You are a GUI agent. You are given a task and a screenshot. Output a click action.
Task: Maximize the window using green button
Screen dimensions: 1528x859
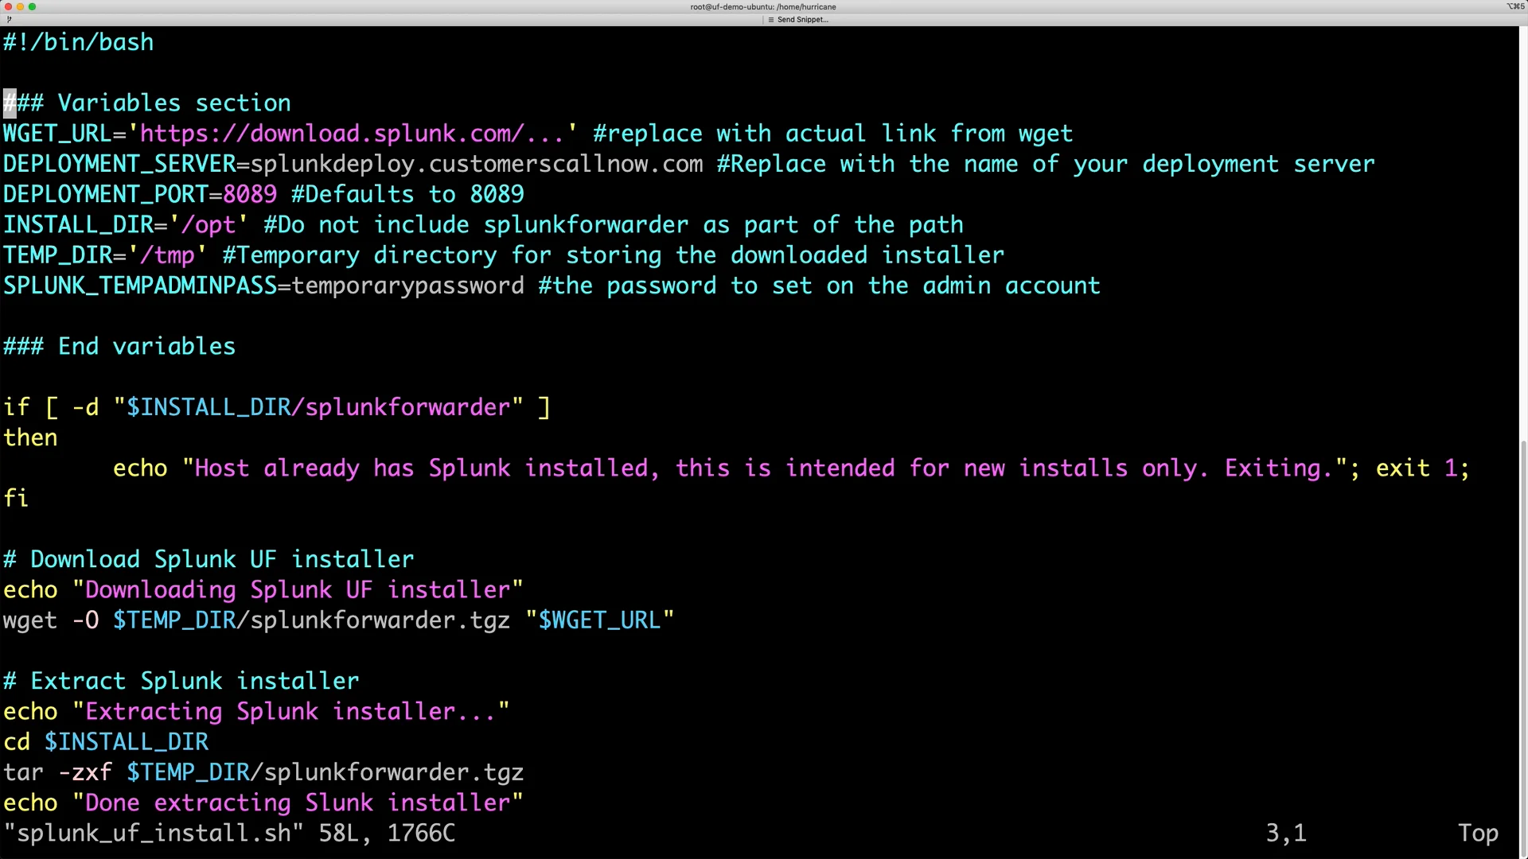tap(32, 6)
